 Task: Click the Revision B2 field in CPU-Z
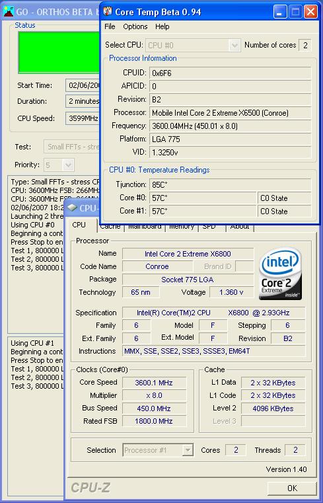(288, 338)
